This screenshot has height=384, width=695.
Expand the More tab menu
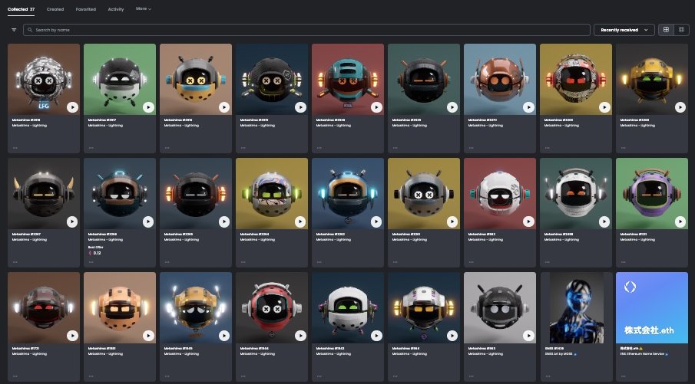click(144, 9)
